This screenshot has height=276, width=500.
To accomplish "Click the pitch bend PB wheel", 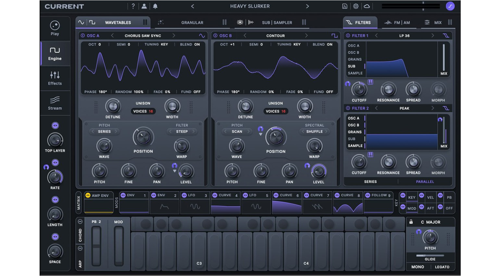I will (x=96, y=246).
